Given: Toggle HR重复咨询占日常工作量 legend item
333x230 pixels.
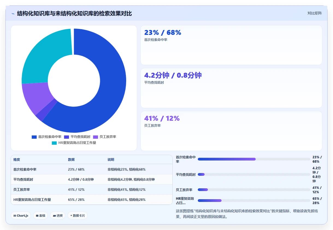Looking at the screenshot, I should coord(74,143).
